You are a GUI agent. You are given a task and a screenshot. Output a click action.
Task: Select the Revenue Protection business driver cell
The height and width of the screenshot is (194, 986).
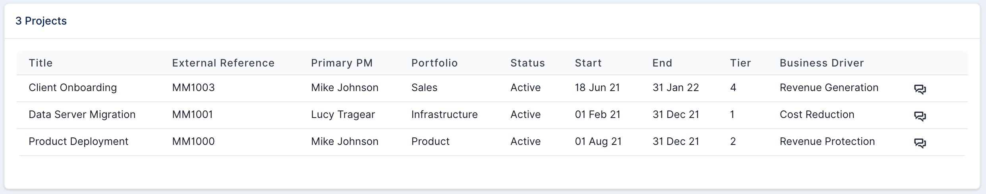point(827,141)
